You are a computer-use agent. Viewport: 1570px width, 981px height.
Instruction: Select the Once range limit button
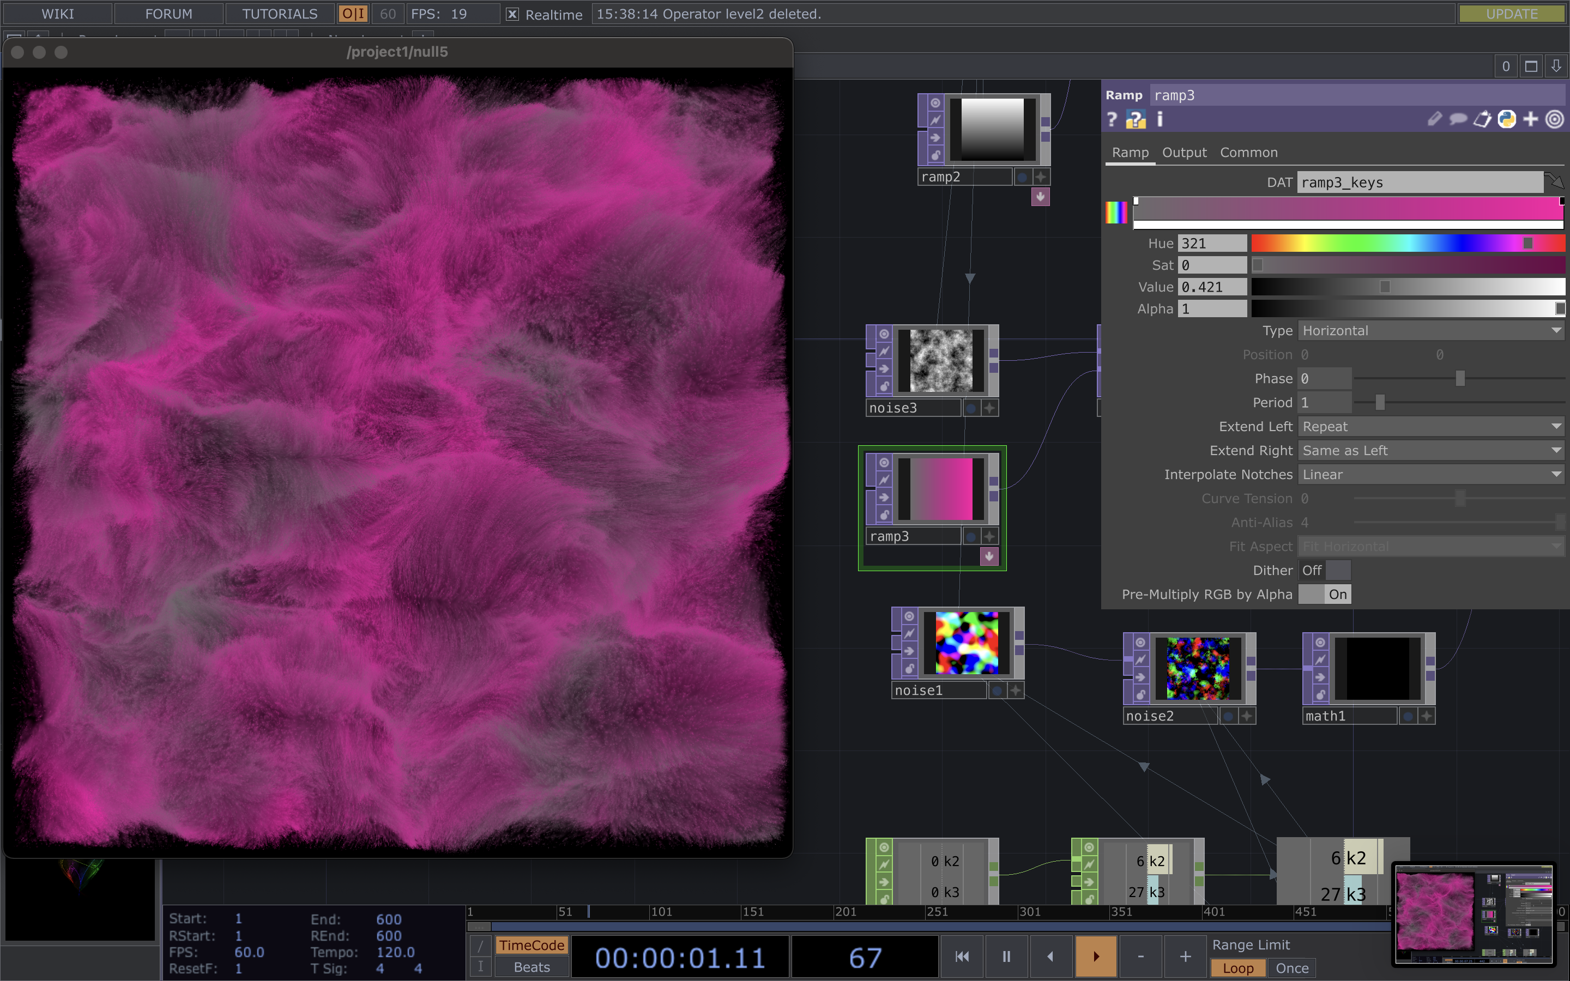[1291, 968]
